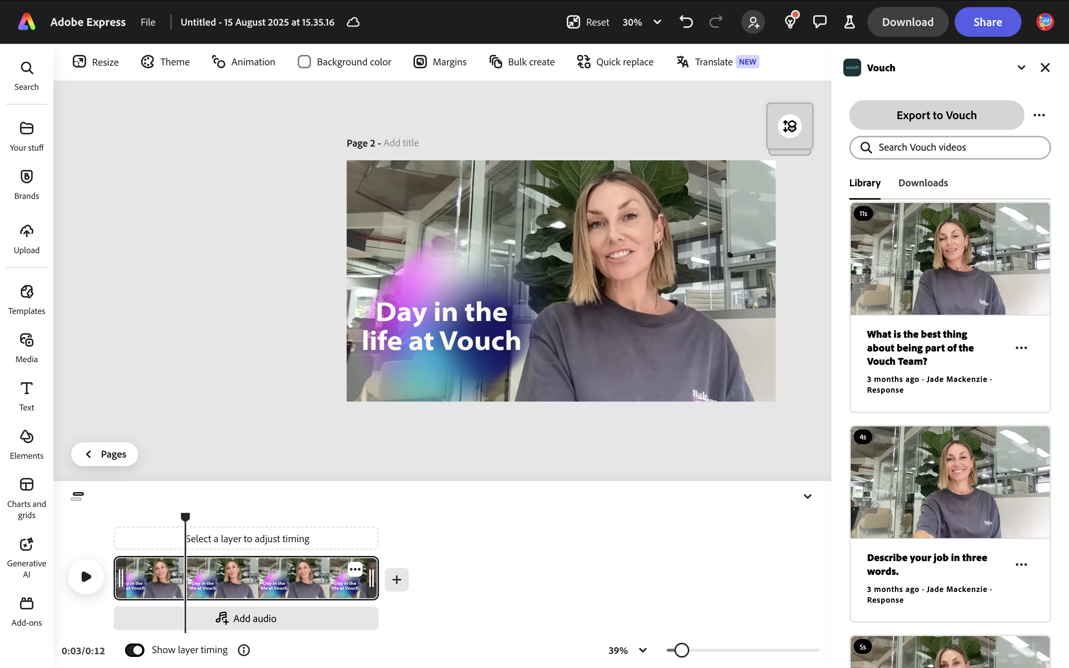Open the lightbulb tips icon
The width and height of the screenshot is (1069, 668).
click(790, 22)
